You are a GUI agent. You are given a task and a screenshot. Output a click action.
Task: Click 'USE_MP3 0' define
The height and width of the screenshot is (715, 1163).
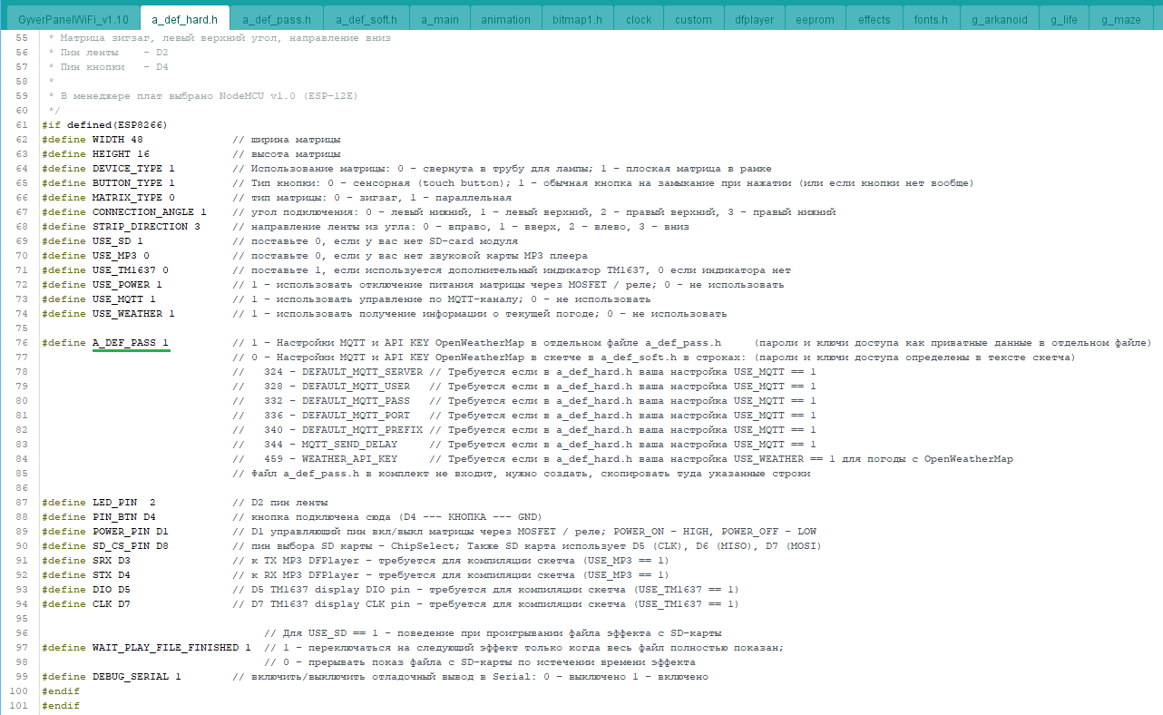click(121, 256)
